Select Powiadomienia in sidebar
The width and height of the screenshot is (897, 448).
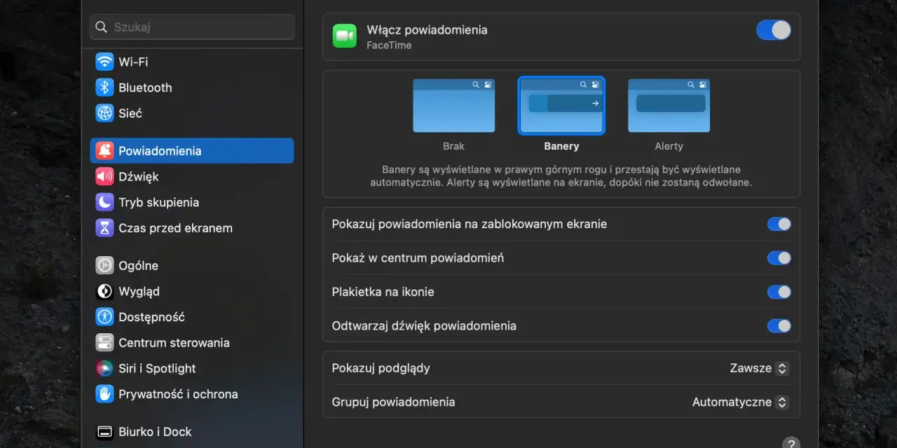click(192, 150)
